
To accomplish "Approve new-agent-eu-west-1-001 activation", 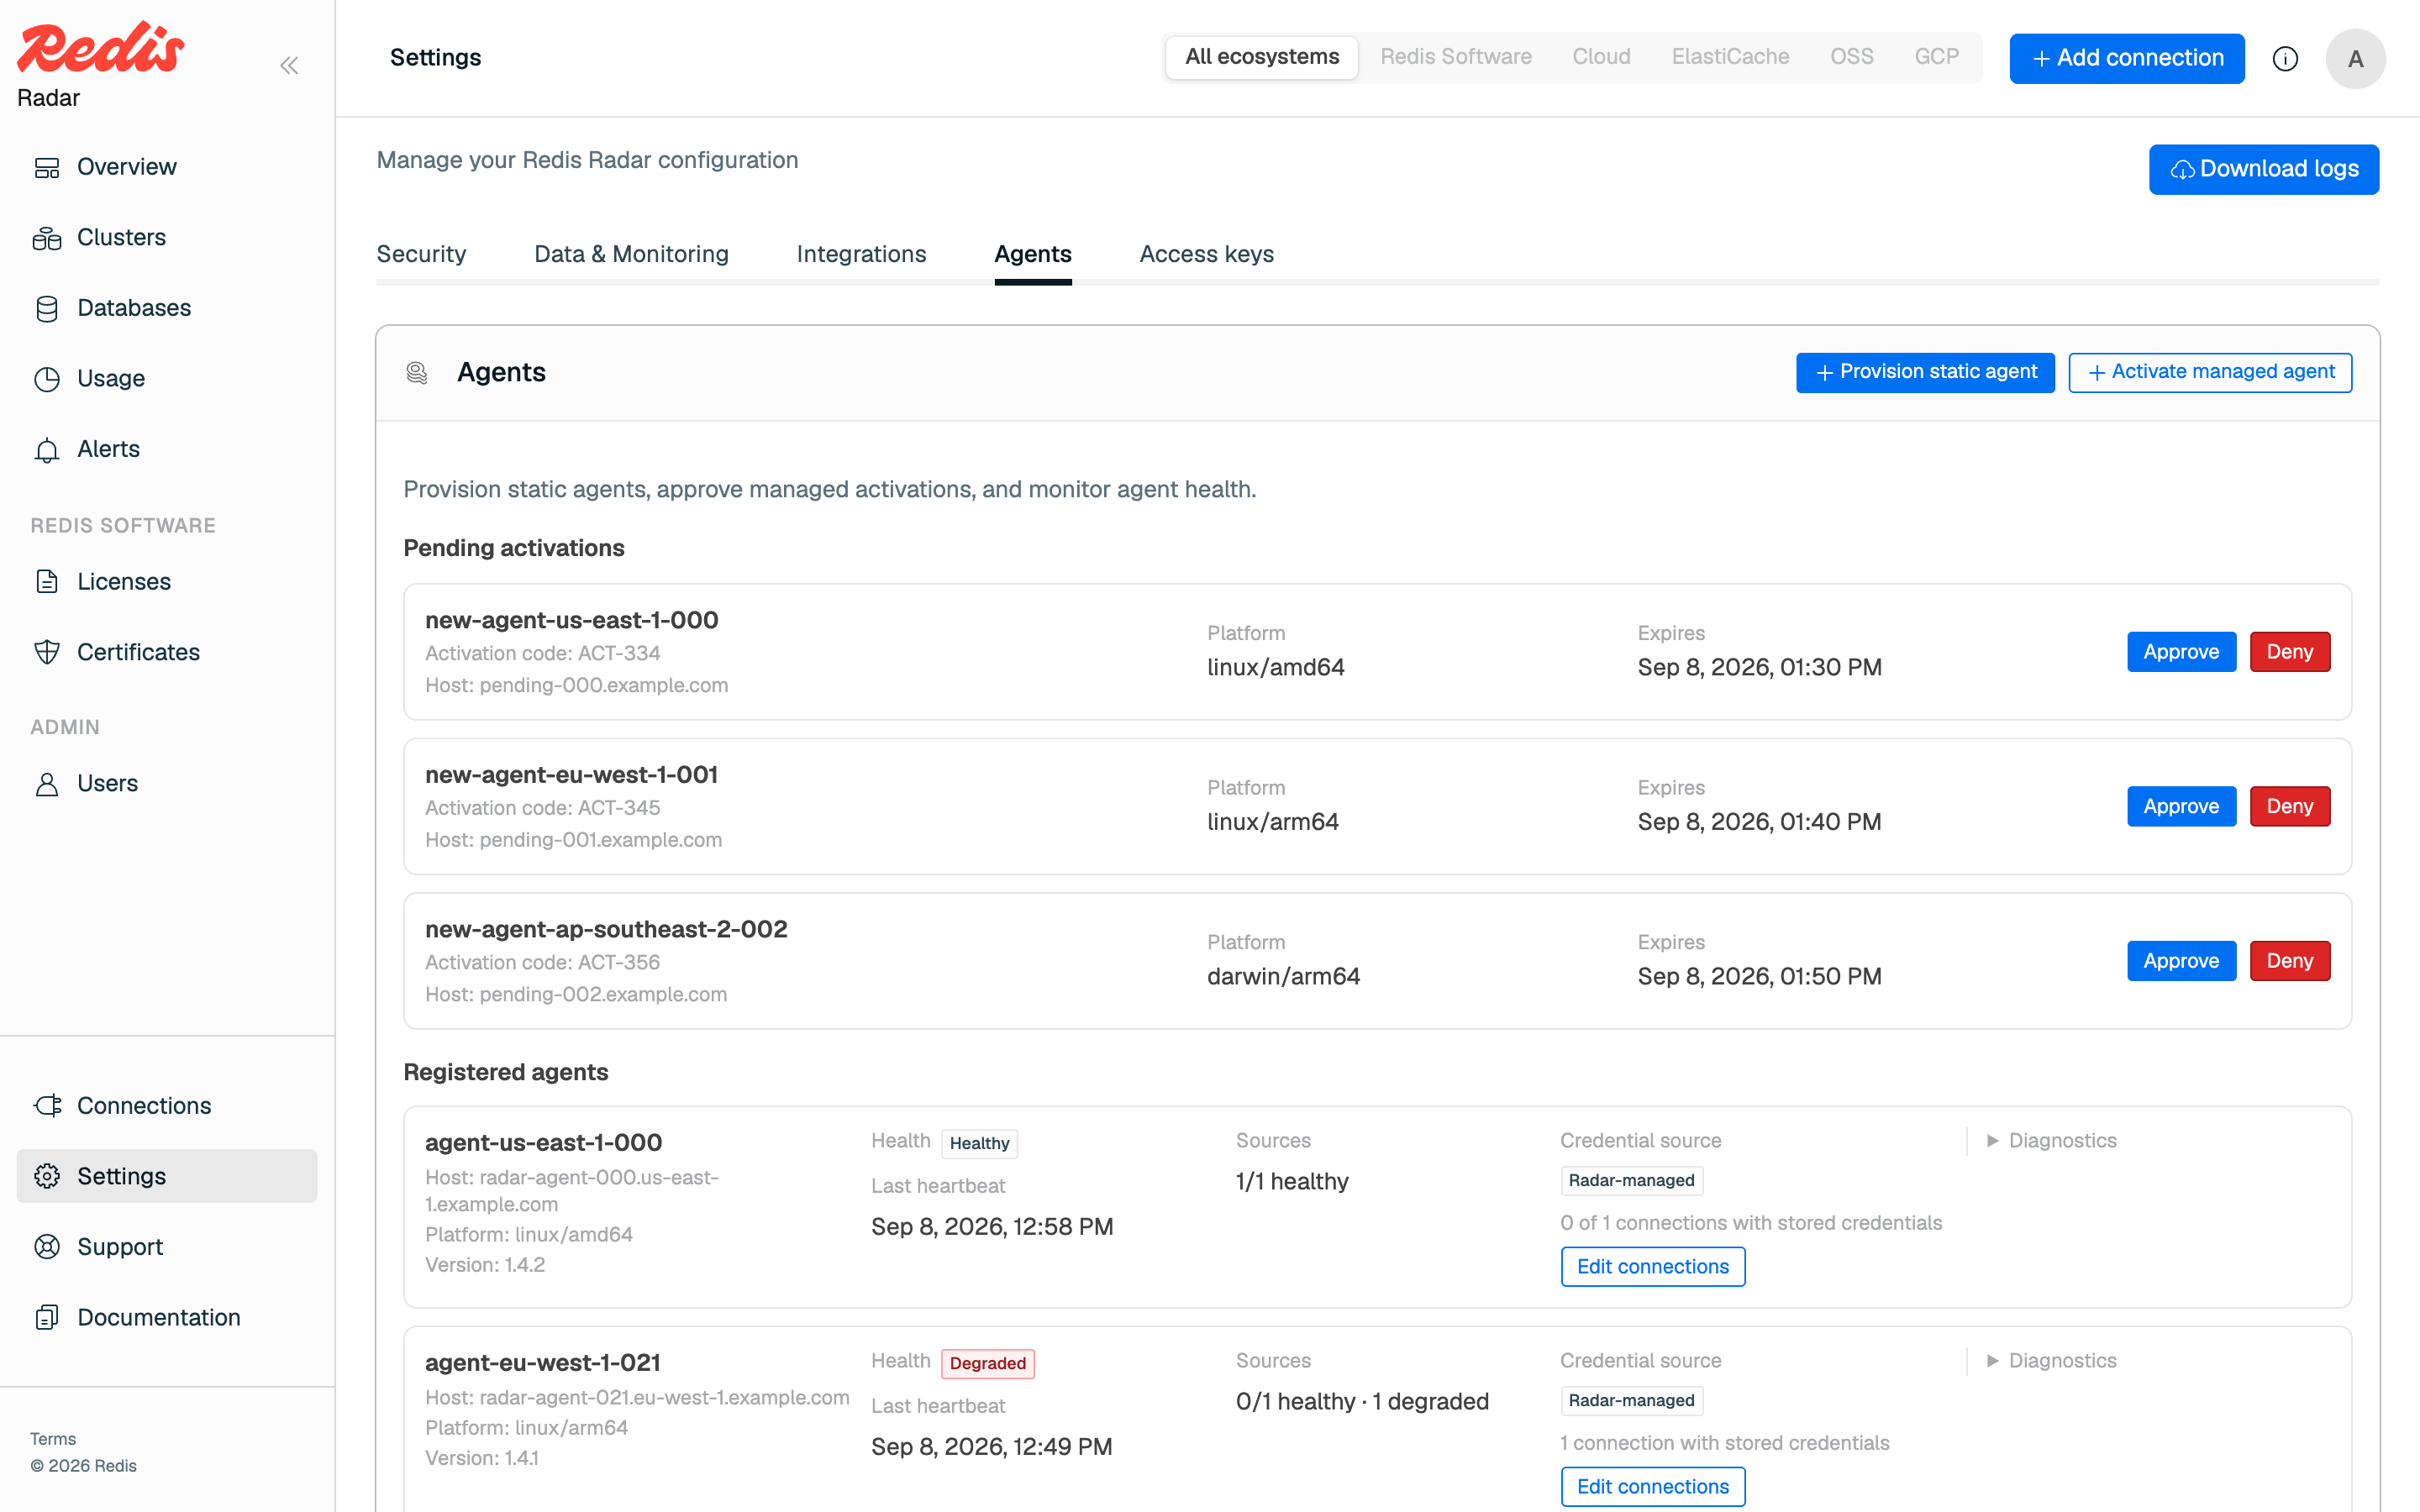I will 2181,806.
